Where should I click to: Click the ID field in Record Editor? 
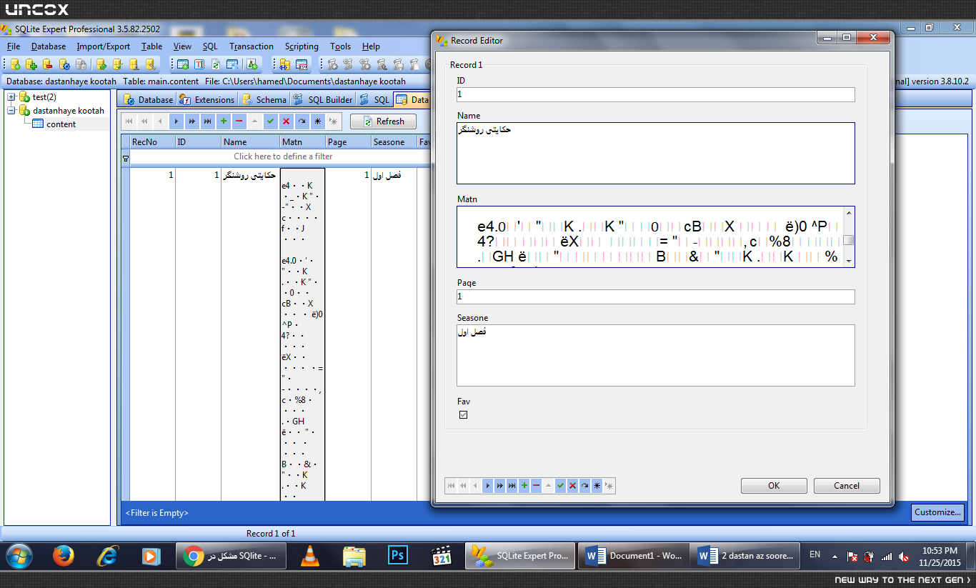click(656, 94)
